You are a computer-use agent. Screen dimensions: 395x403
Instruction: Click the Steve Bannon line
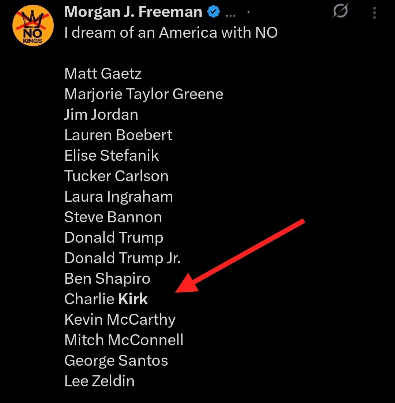(x=113, y=217)
